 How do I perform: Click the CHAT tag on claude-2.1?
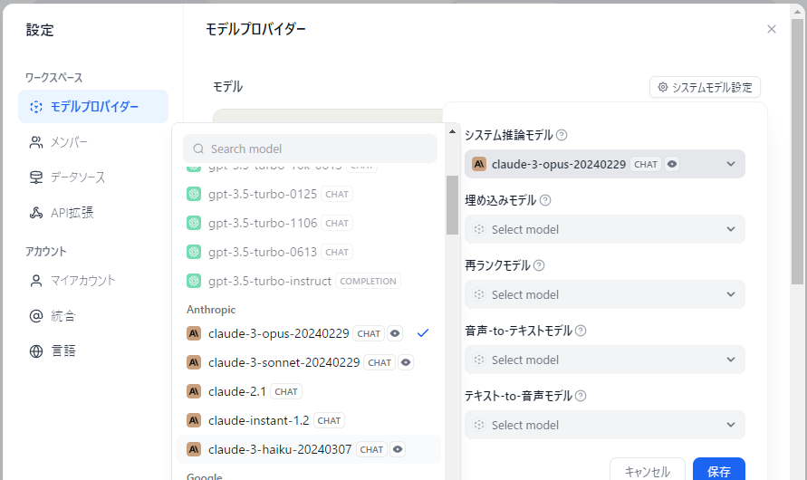pos(286,391)
